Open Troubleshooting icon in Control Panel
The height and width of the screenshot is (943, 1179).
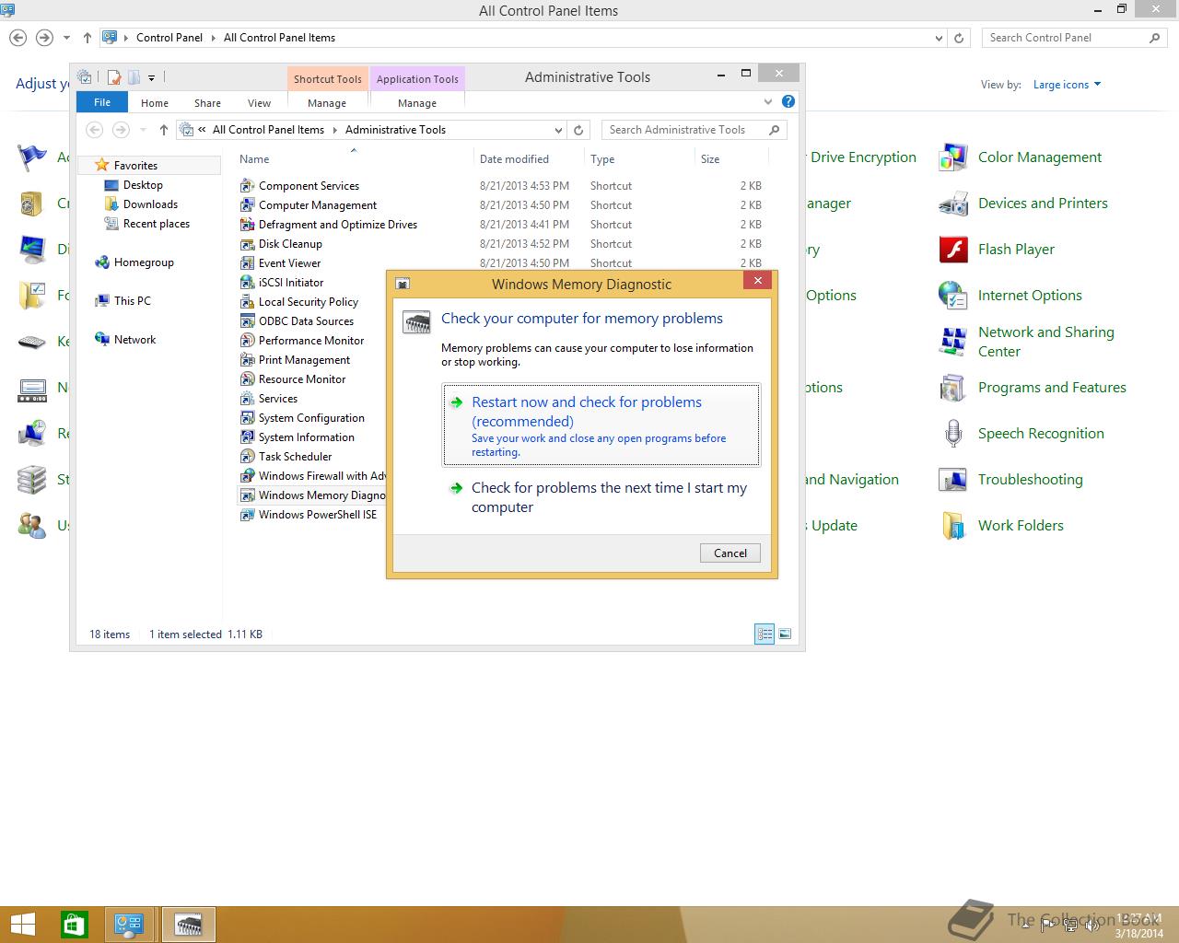952,480
